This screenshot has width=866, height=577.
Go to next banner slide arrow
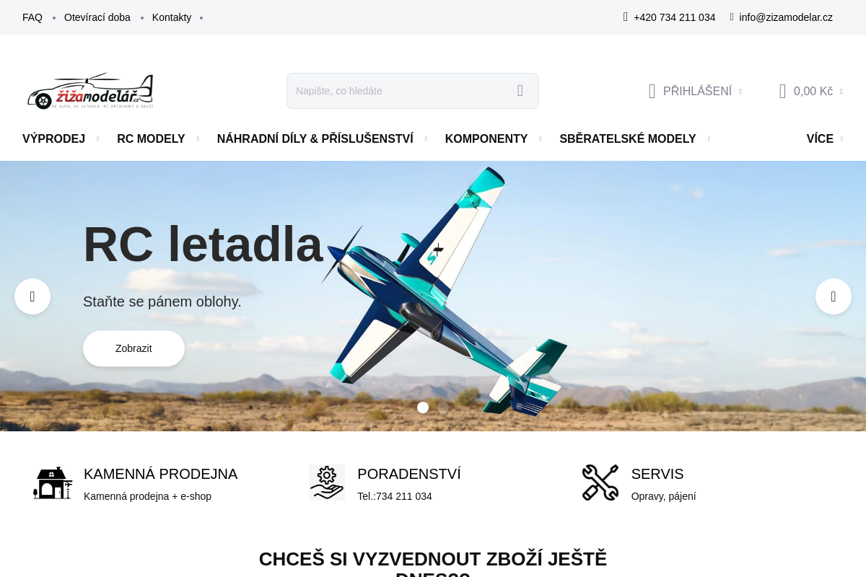[x=834, y=296]
